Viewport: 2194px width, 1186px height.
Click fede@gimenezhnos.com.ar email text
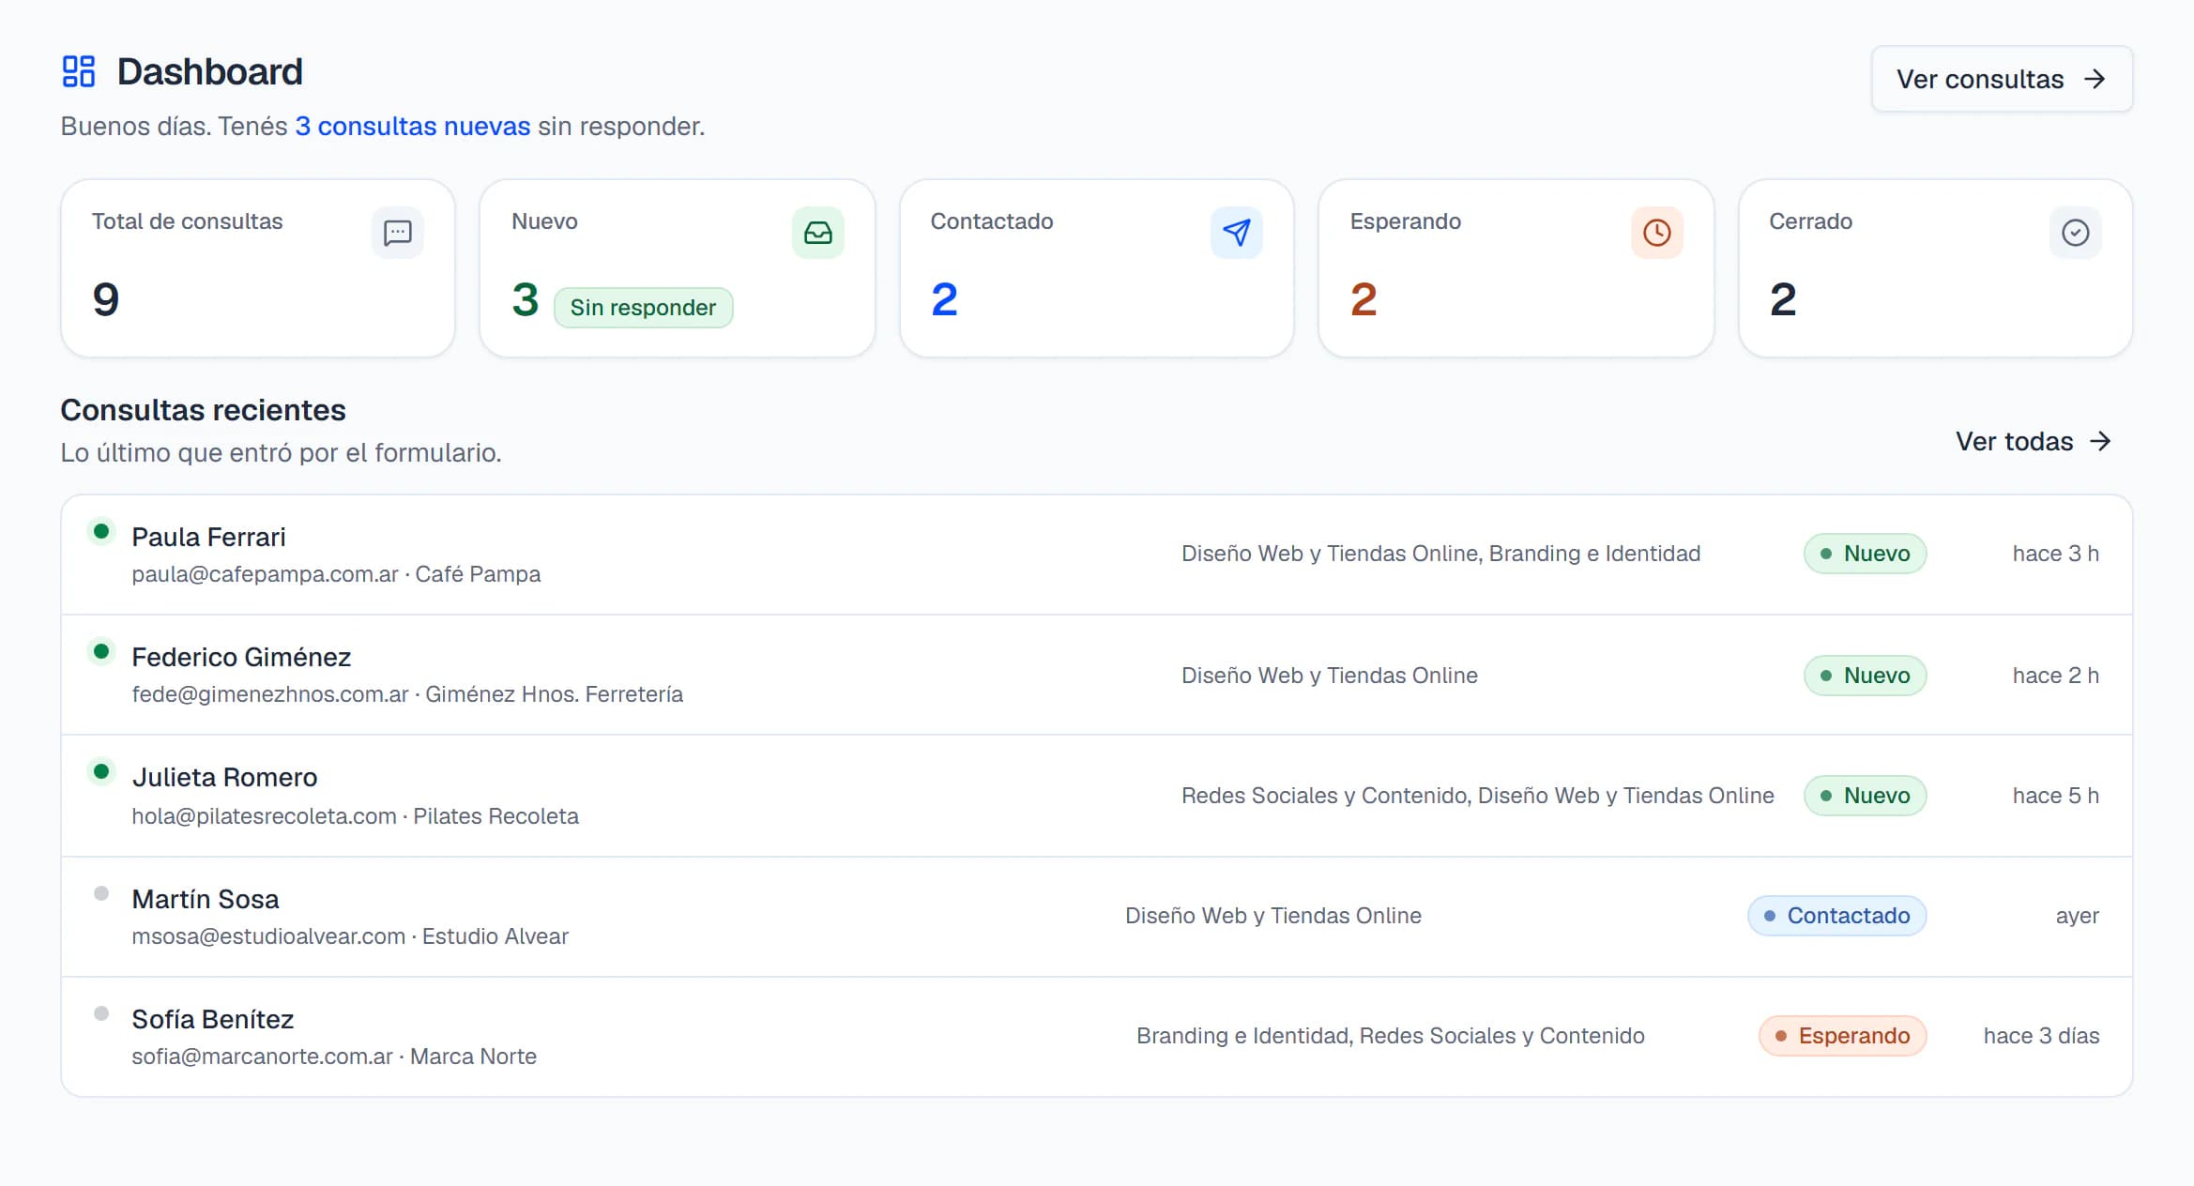270,694
